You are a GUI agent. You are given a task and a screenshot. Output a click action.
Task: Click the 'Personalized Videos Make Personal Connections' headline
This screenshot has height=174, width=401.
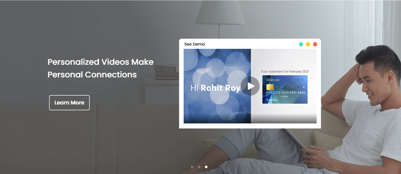pos(101,68)
